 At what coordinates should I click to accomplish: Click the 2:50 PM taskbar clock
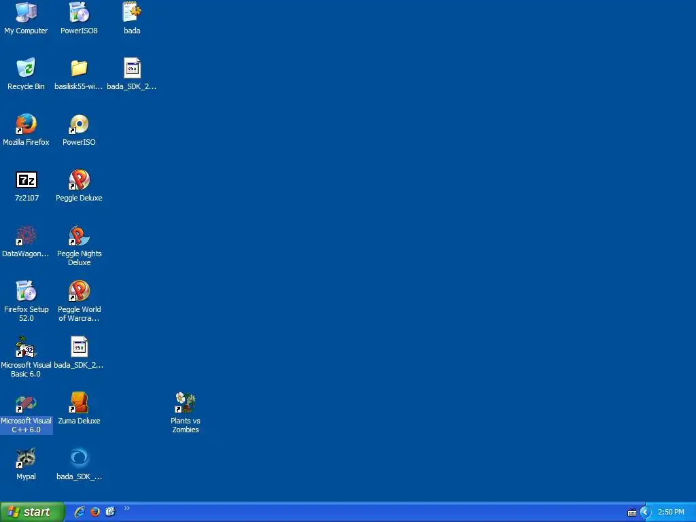pyautogui.click(x=671, y=512)
